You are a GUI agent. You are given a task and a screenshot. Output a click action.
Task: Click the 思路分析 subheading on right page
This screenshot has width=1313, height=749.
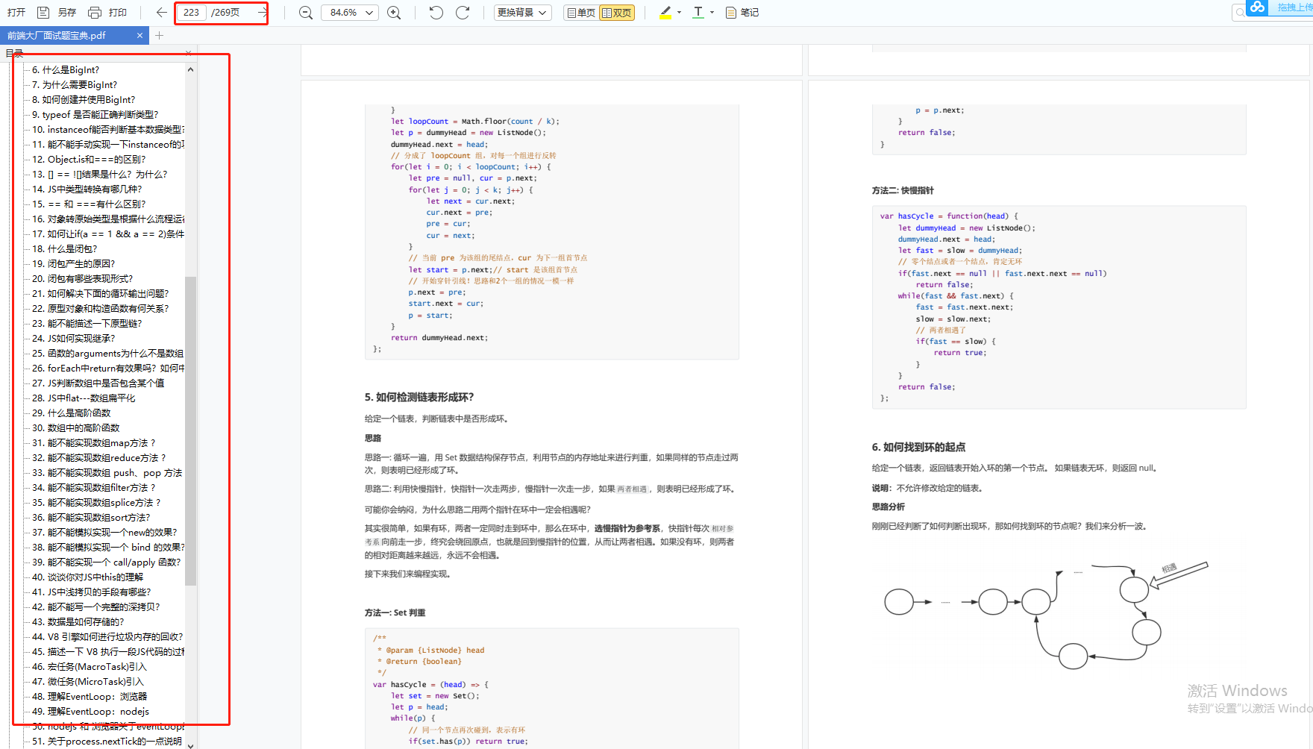pos(888,507)
